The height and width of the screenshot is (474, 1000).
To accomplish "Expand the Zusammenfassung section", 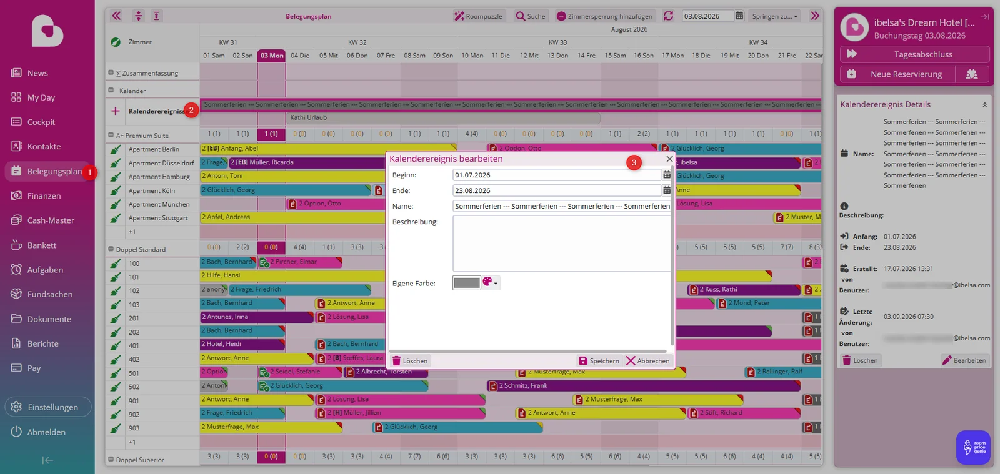I will click(111, 73).
